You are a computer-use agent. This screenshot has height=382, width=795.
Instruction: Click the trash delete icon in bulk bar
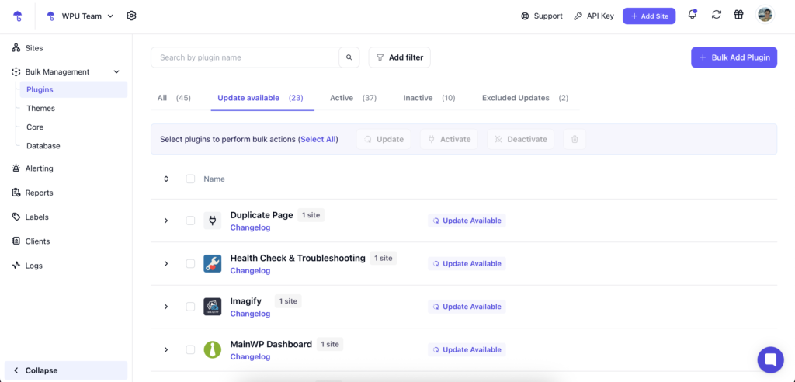point(575,139)
